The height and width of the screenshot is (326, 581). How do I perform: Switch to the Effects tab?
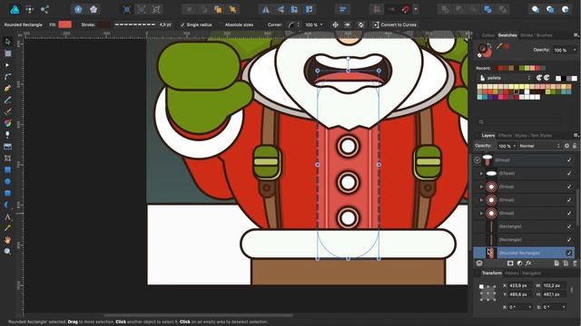[505, 136]
